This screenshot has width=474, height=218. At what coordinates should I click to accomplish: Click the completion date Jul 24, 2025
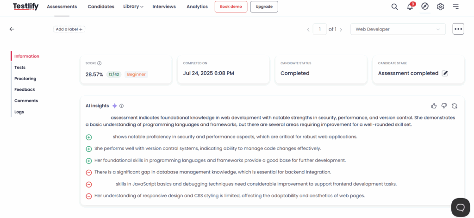pyautogui.click(x=209, y=73)
